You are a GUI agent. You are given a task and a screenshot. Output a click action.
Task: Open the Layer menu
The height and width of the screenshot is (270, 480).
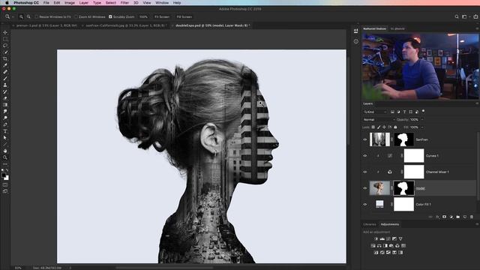pyautogui.click(x=83, y=3)
